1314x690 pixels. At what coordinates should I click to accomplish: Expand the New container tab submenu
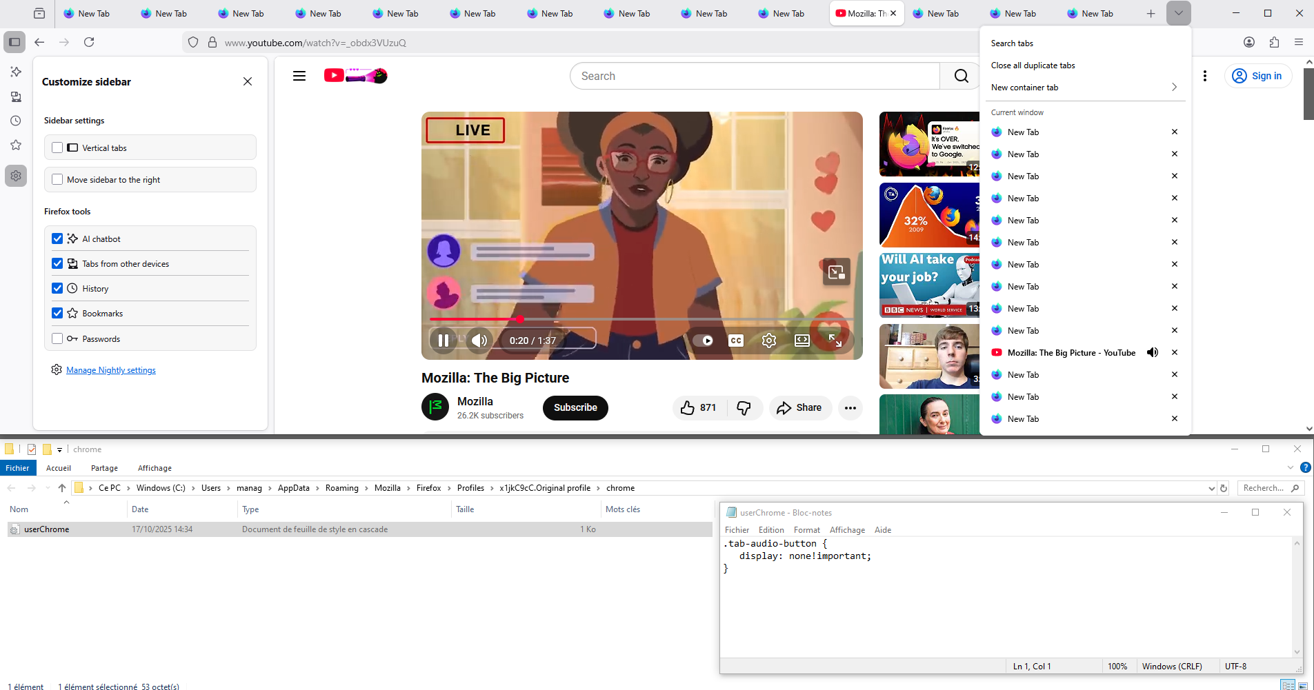[1174, 88]
